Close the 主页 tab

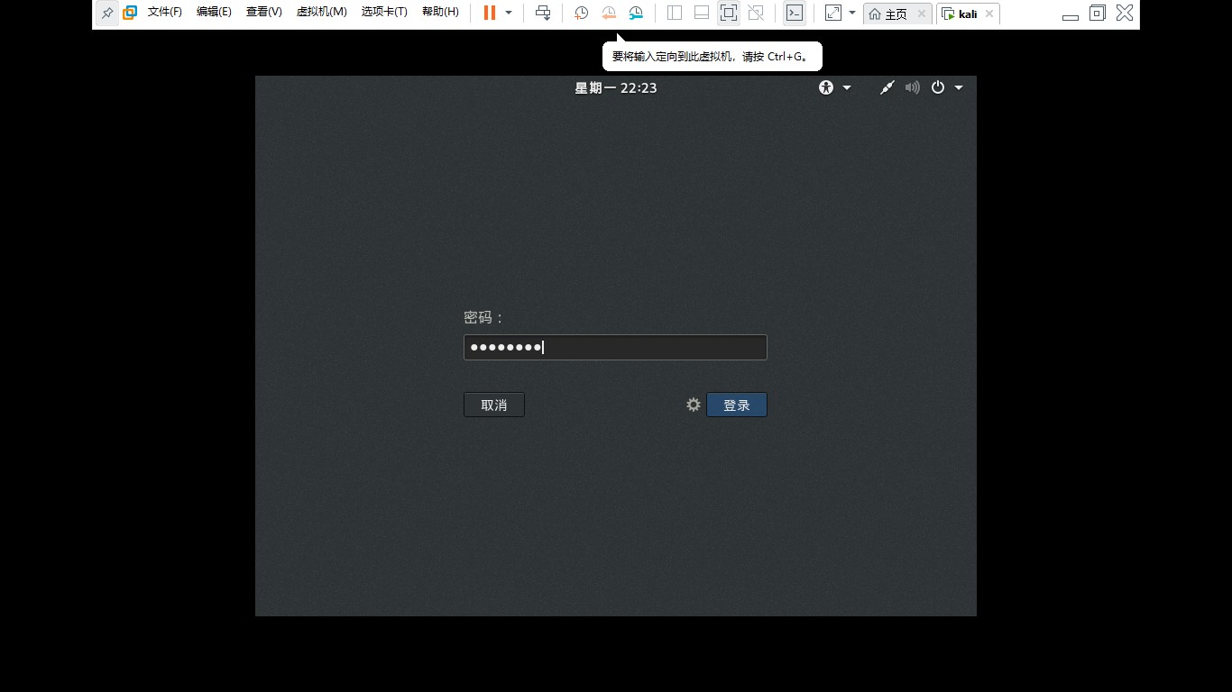(x=922, y=14)
